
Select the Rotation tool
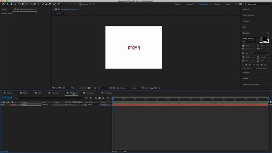19,4
